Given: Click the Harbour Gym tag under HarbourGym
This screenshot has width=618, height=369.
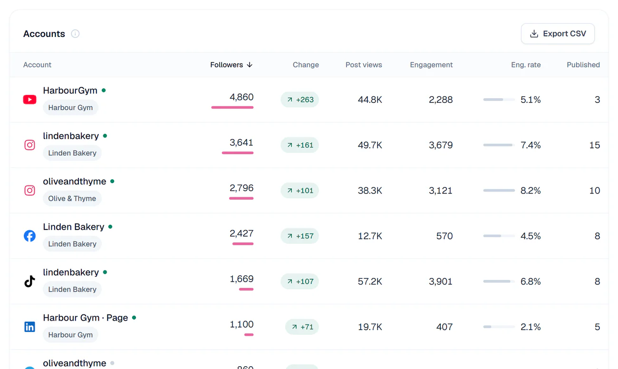Looking at the screenshot, I should 70,108.
